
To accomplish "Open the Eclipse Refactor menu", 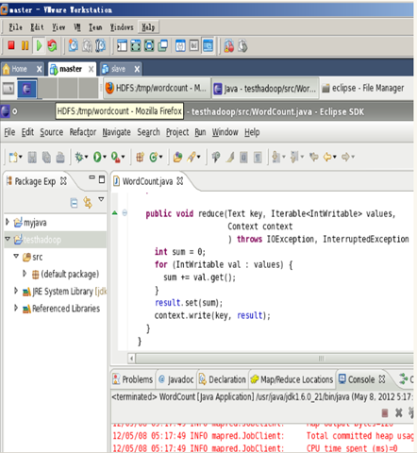I will point(83,132).
